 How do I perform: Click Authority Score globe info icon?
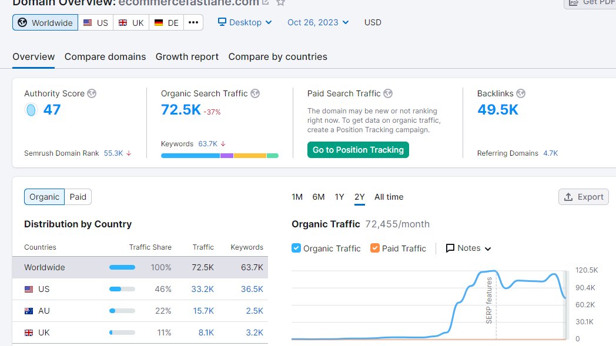coord(92,93)
